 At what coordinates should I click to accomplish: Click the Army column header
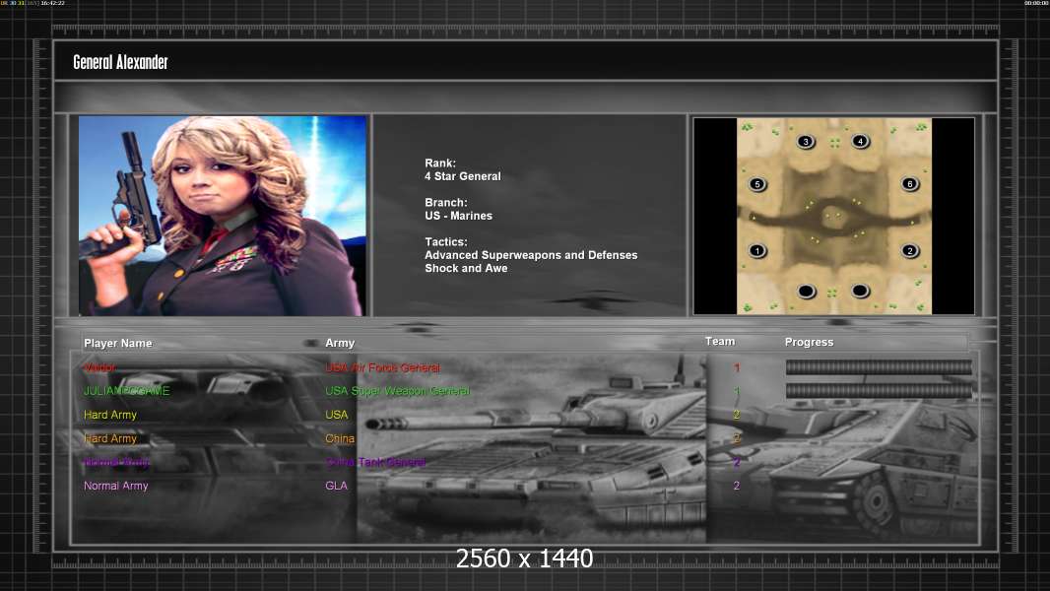[340, 343]
